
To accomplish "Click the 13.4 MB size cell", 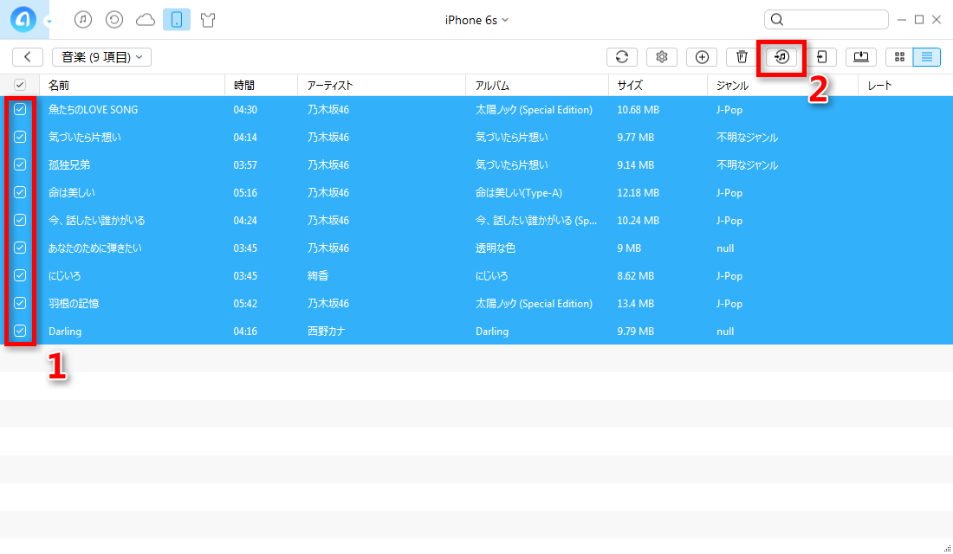I will pos(636,304).
